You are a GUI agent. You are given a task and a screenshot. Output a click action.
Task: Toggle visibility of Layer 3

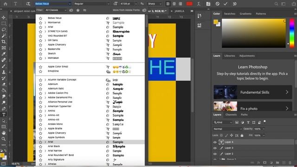tap(215, 148)
